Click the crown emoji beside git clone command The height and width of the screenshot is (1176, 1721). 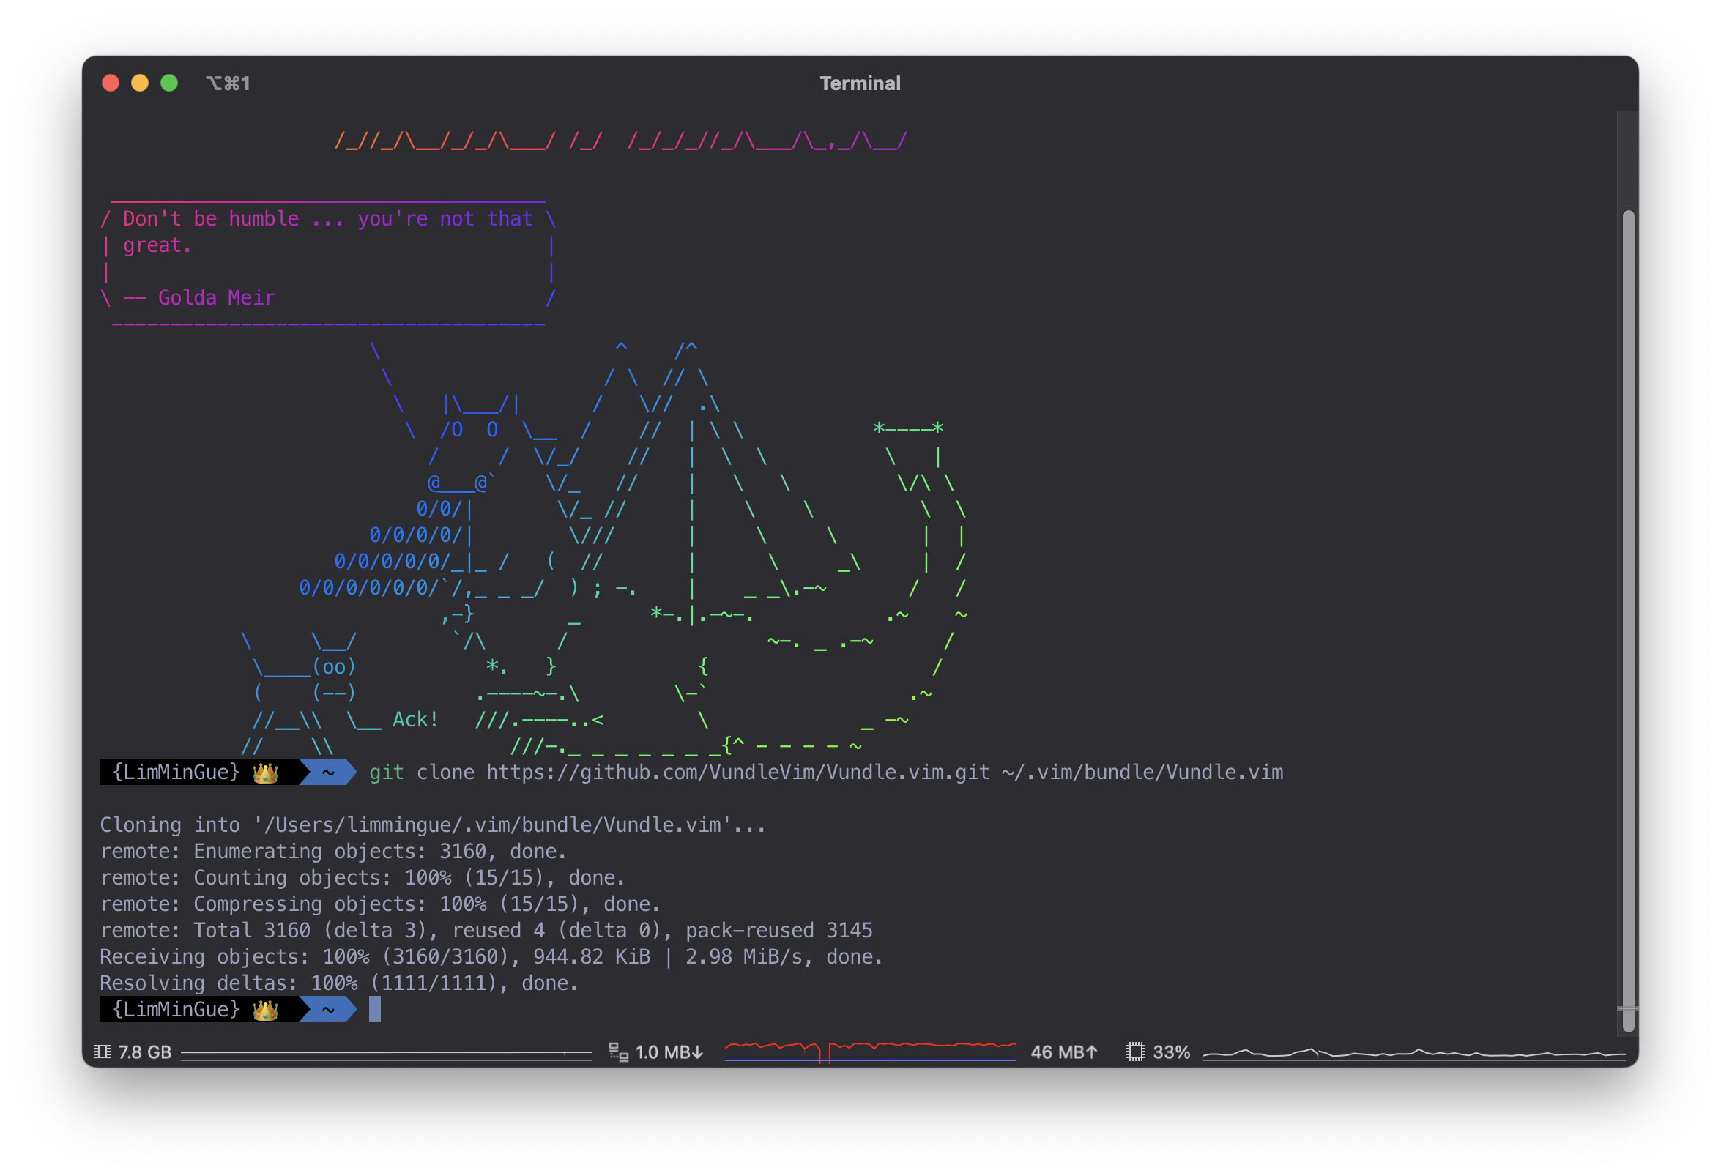coord(265,773)
